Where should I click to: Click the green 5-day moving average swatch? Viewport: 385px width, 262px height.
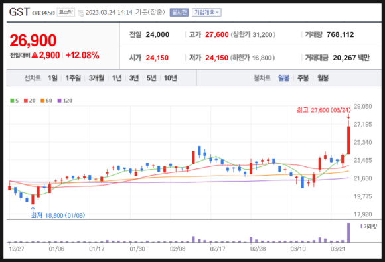click(x=12, y=101)
